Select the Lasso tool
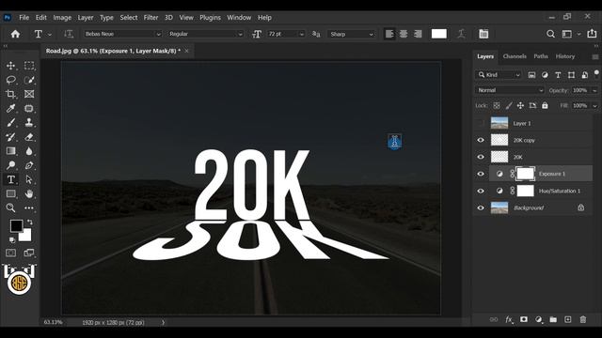 pos(10,80)
